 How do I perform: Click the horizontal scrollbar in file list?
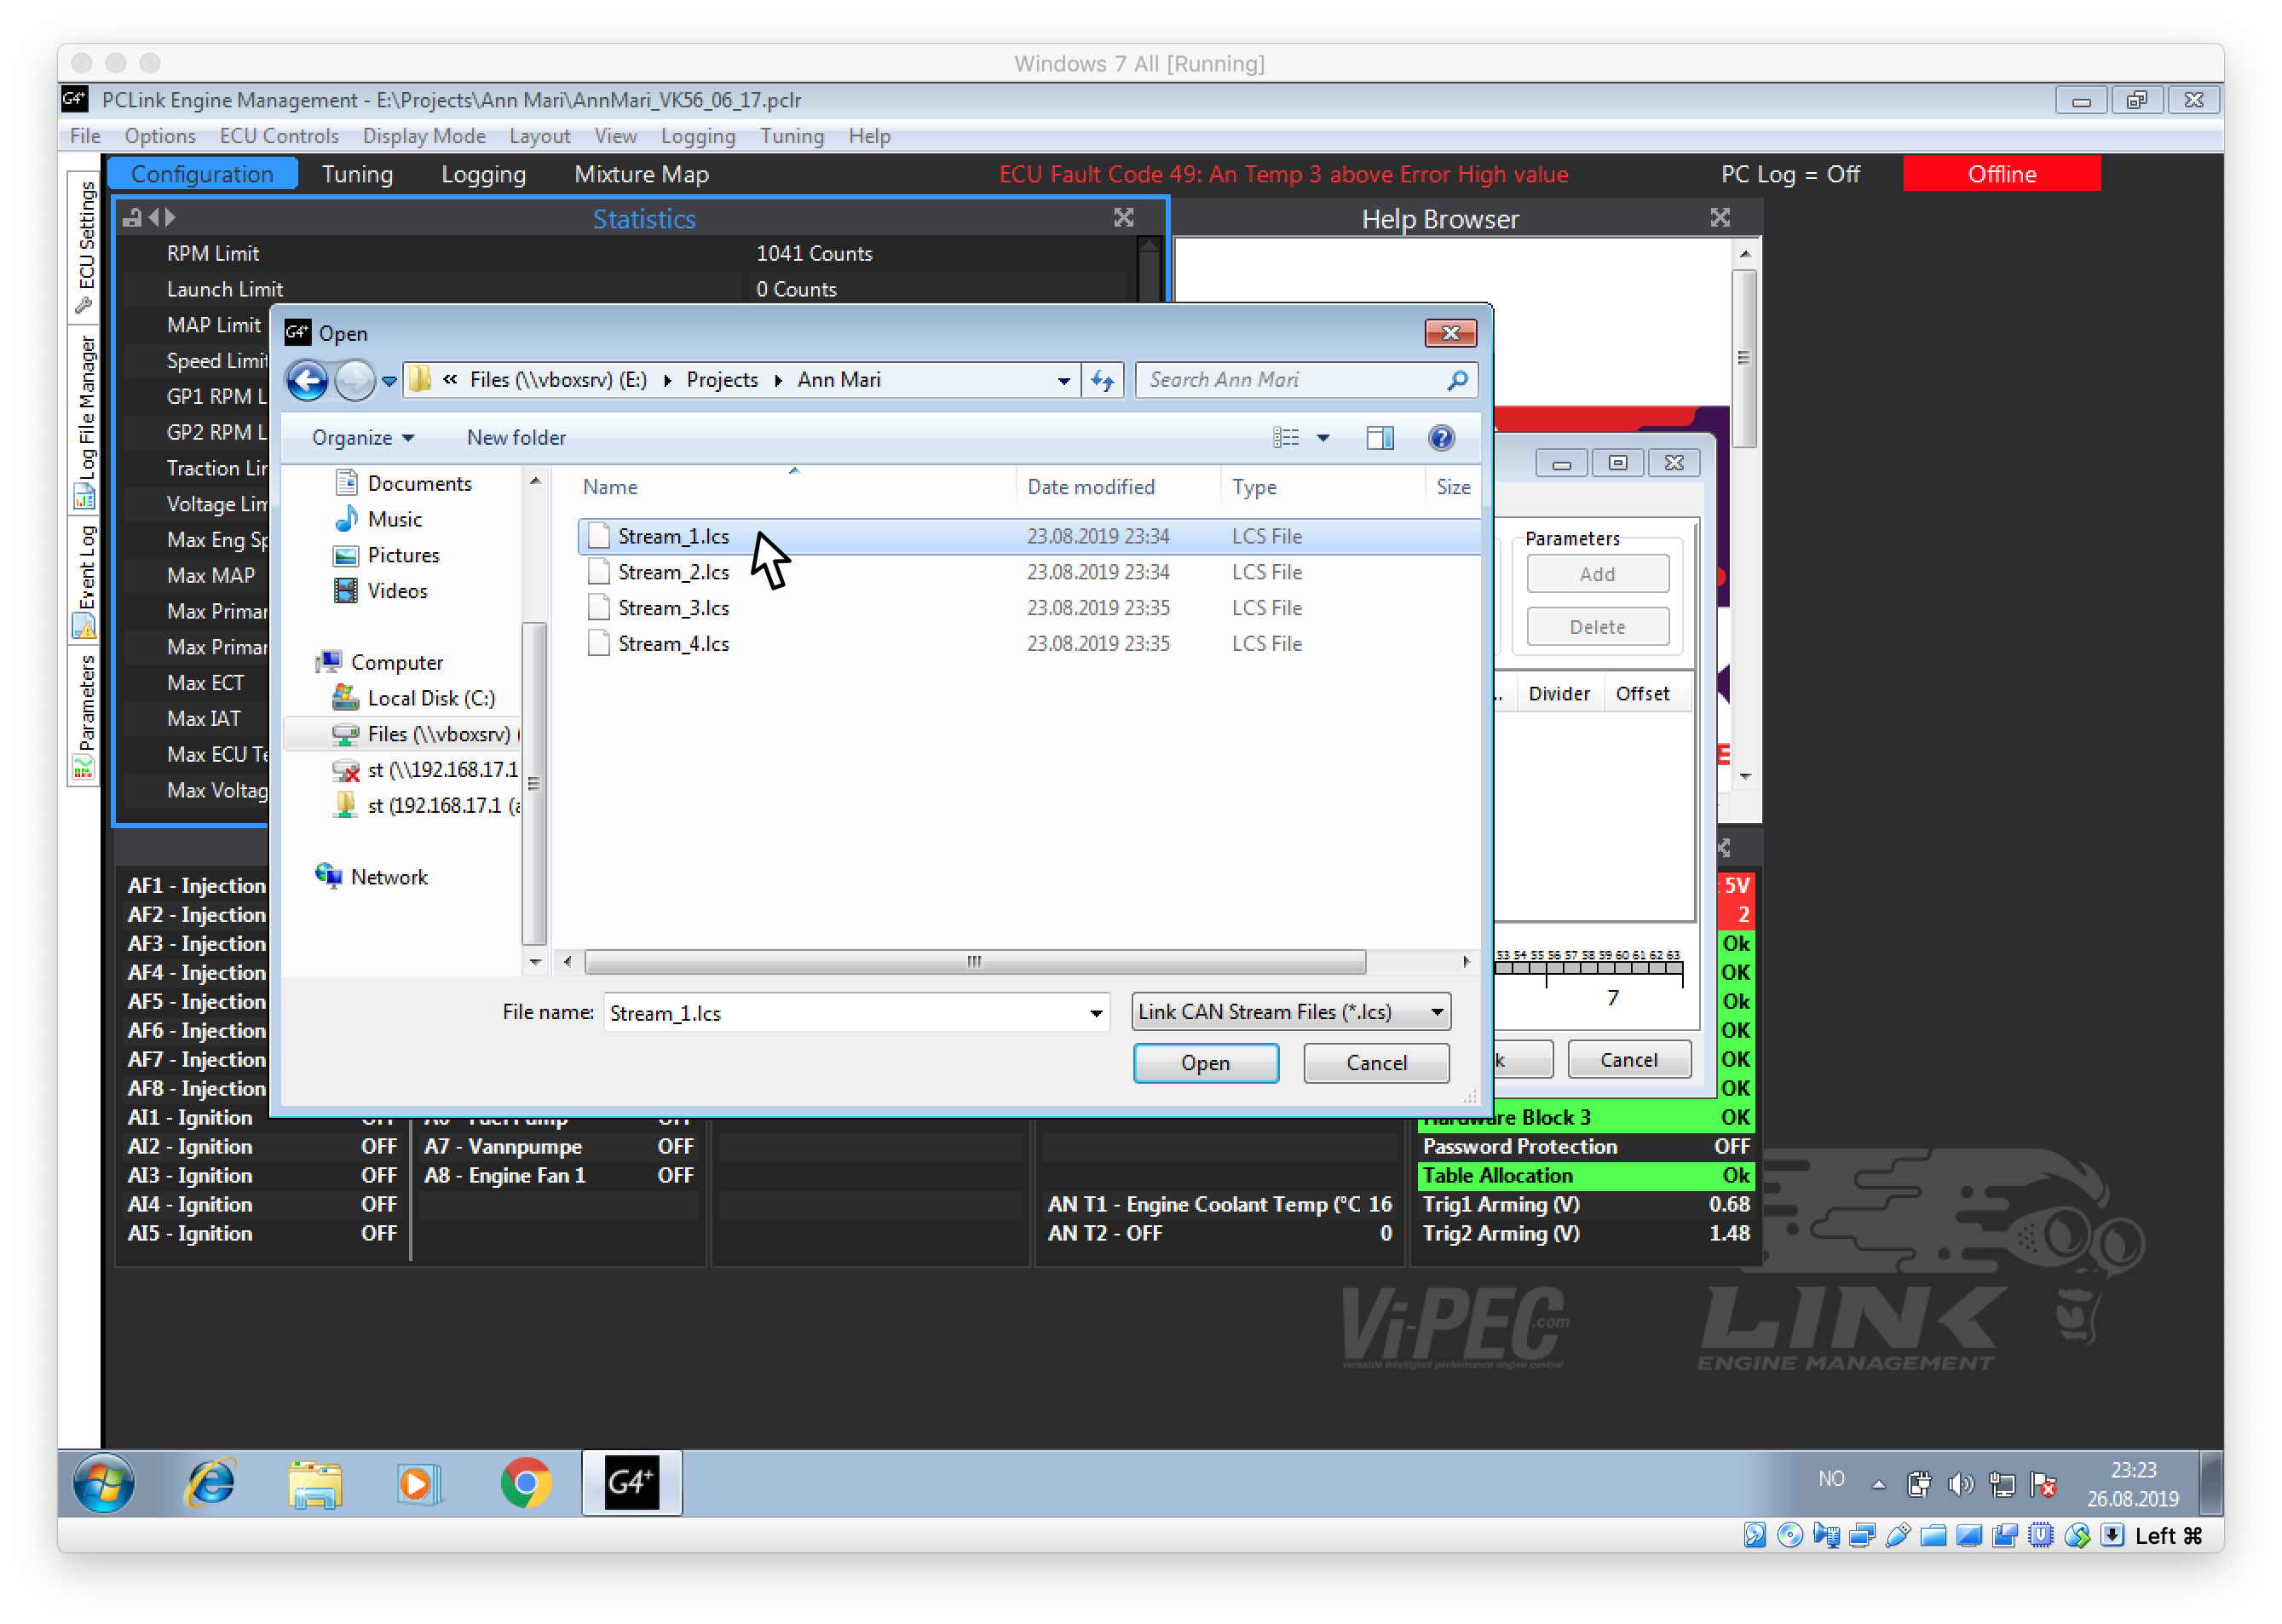pyautogui.click(x=974, y=962)
